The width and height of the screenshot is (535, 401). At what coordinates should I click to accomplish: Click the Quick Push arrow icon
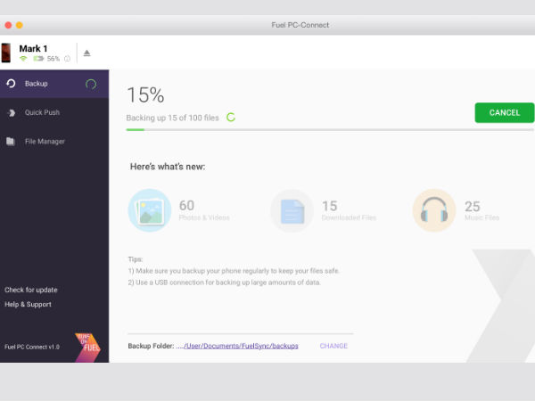12,112
